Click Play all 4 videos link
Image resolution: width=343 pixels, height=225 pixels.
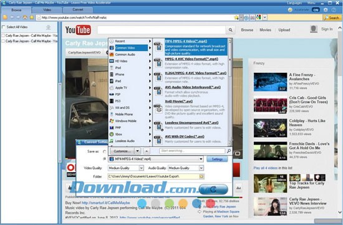[265, 168]
